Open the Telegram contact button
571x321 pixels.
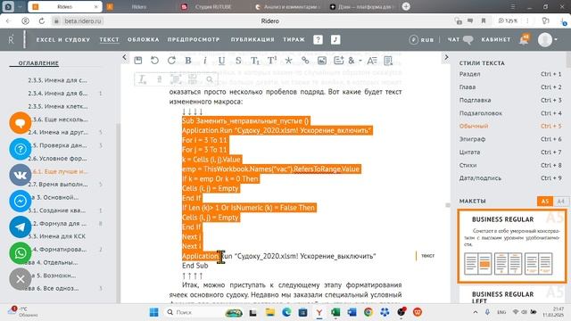pyautogui.click(x=21, y=226)
